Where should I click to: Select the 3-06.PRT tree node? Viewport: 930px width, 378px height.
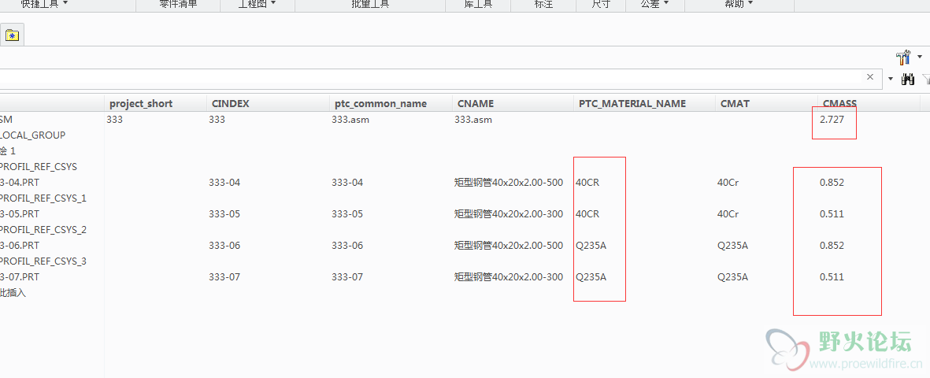coord(20,245)
